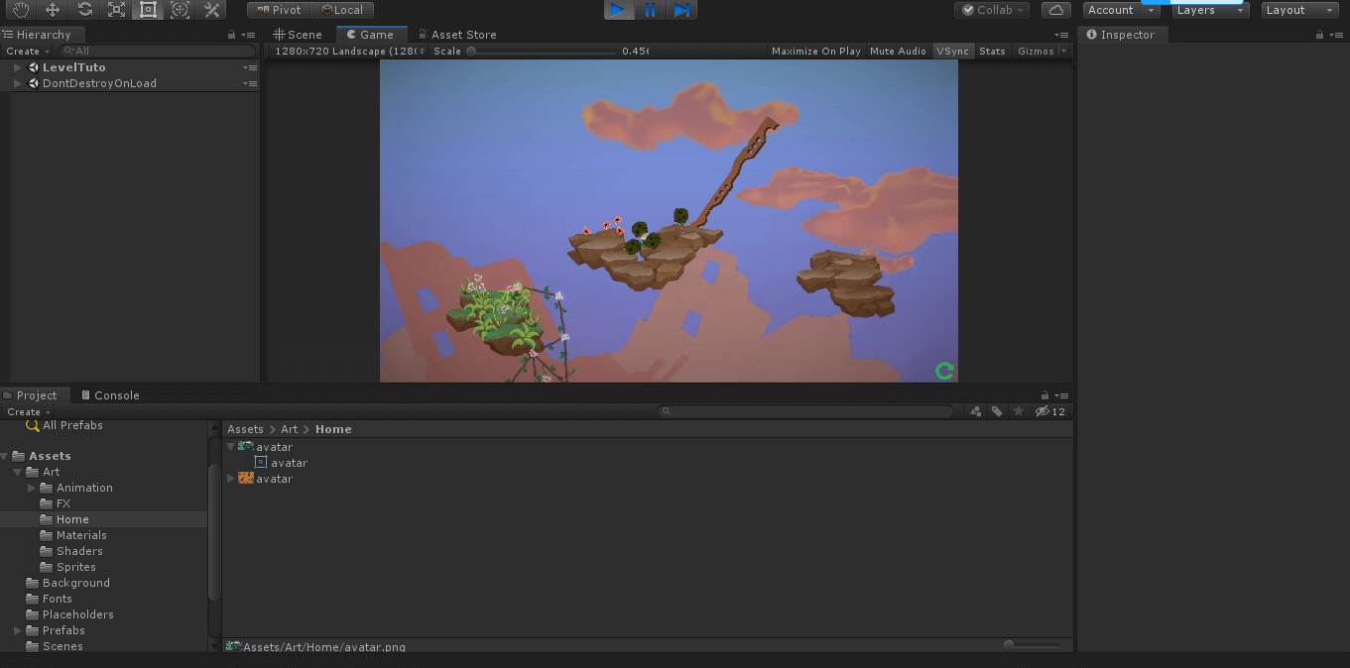The image size is (1350, 668).
Task: Toggle Maximize On Play
Action: pyautogui.click(x=815, y=52)
